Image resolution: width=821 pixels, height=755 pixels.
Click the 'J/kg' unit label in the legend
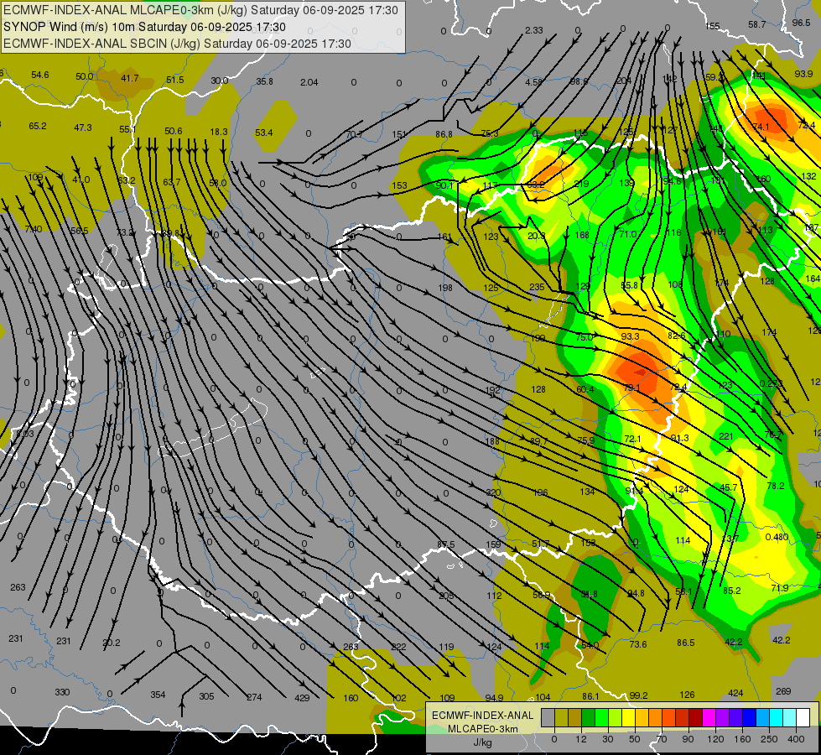[482, 742]
